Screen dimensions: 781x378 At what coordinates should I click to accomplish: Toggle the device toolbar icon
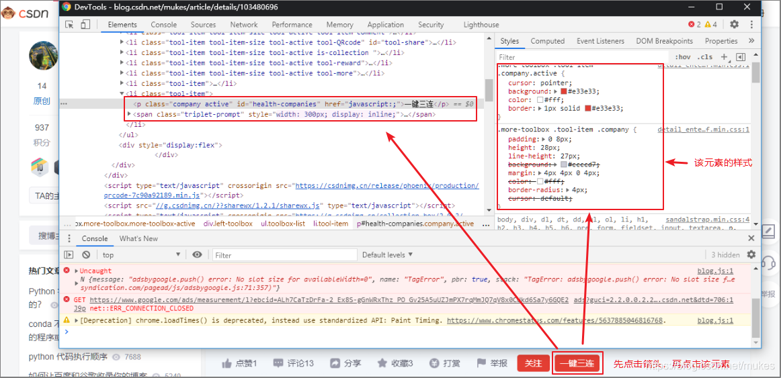85,24
